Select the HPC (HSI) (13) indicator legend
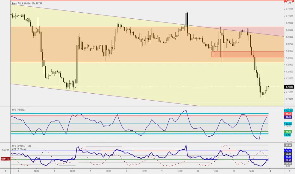 [x=19, y=110]
